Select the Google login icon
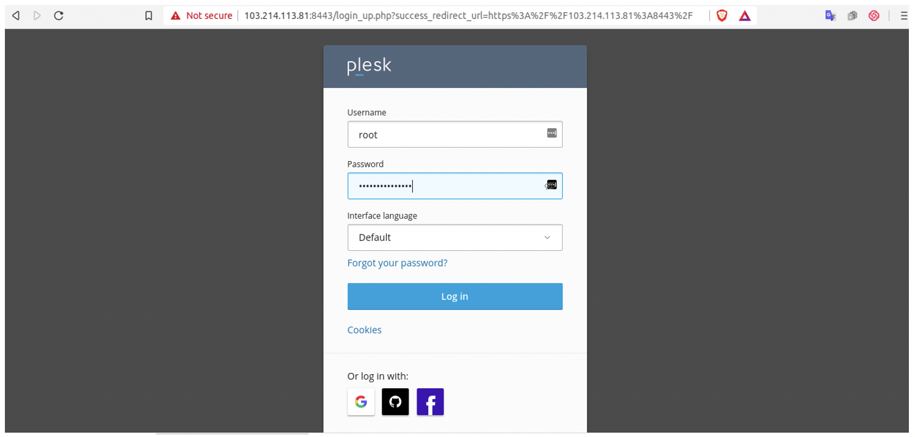This screenshot has height=437, width=915. [361, 402]
